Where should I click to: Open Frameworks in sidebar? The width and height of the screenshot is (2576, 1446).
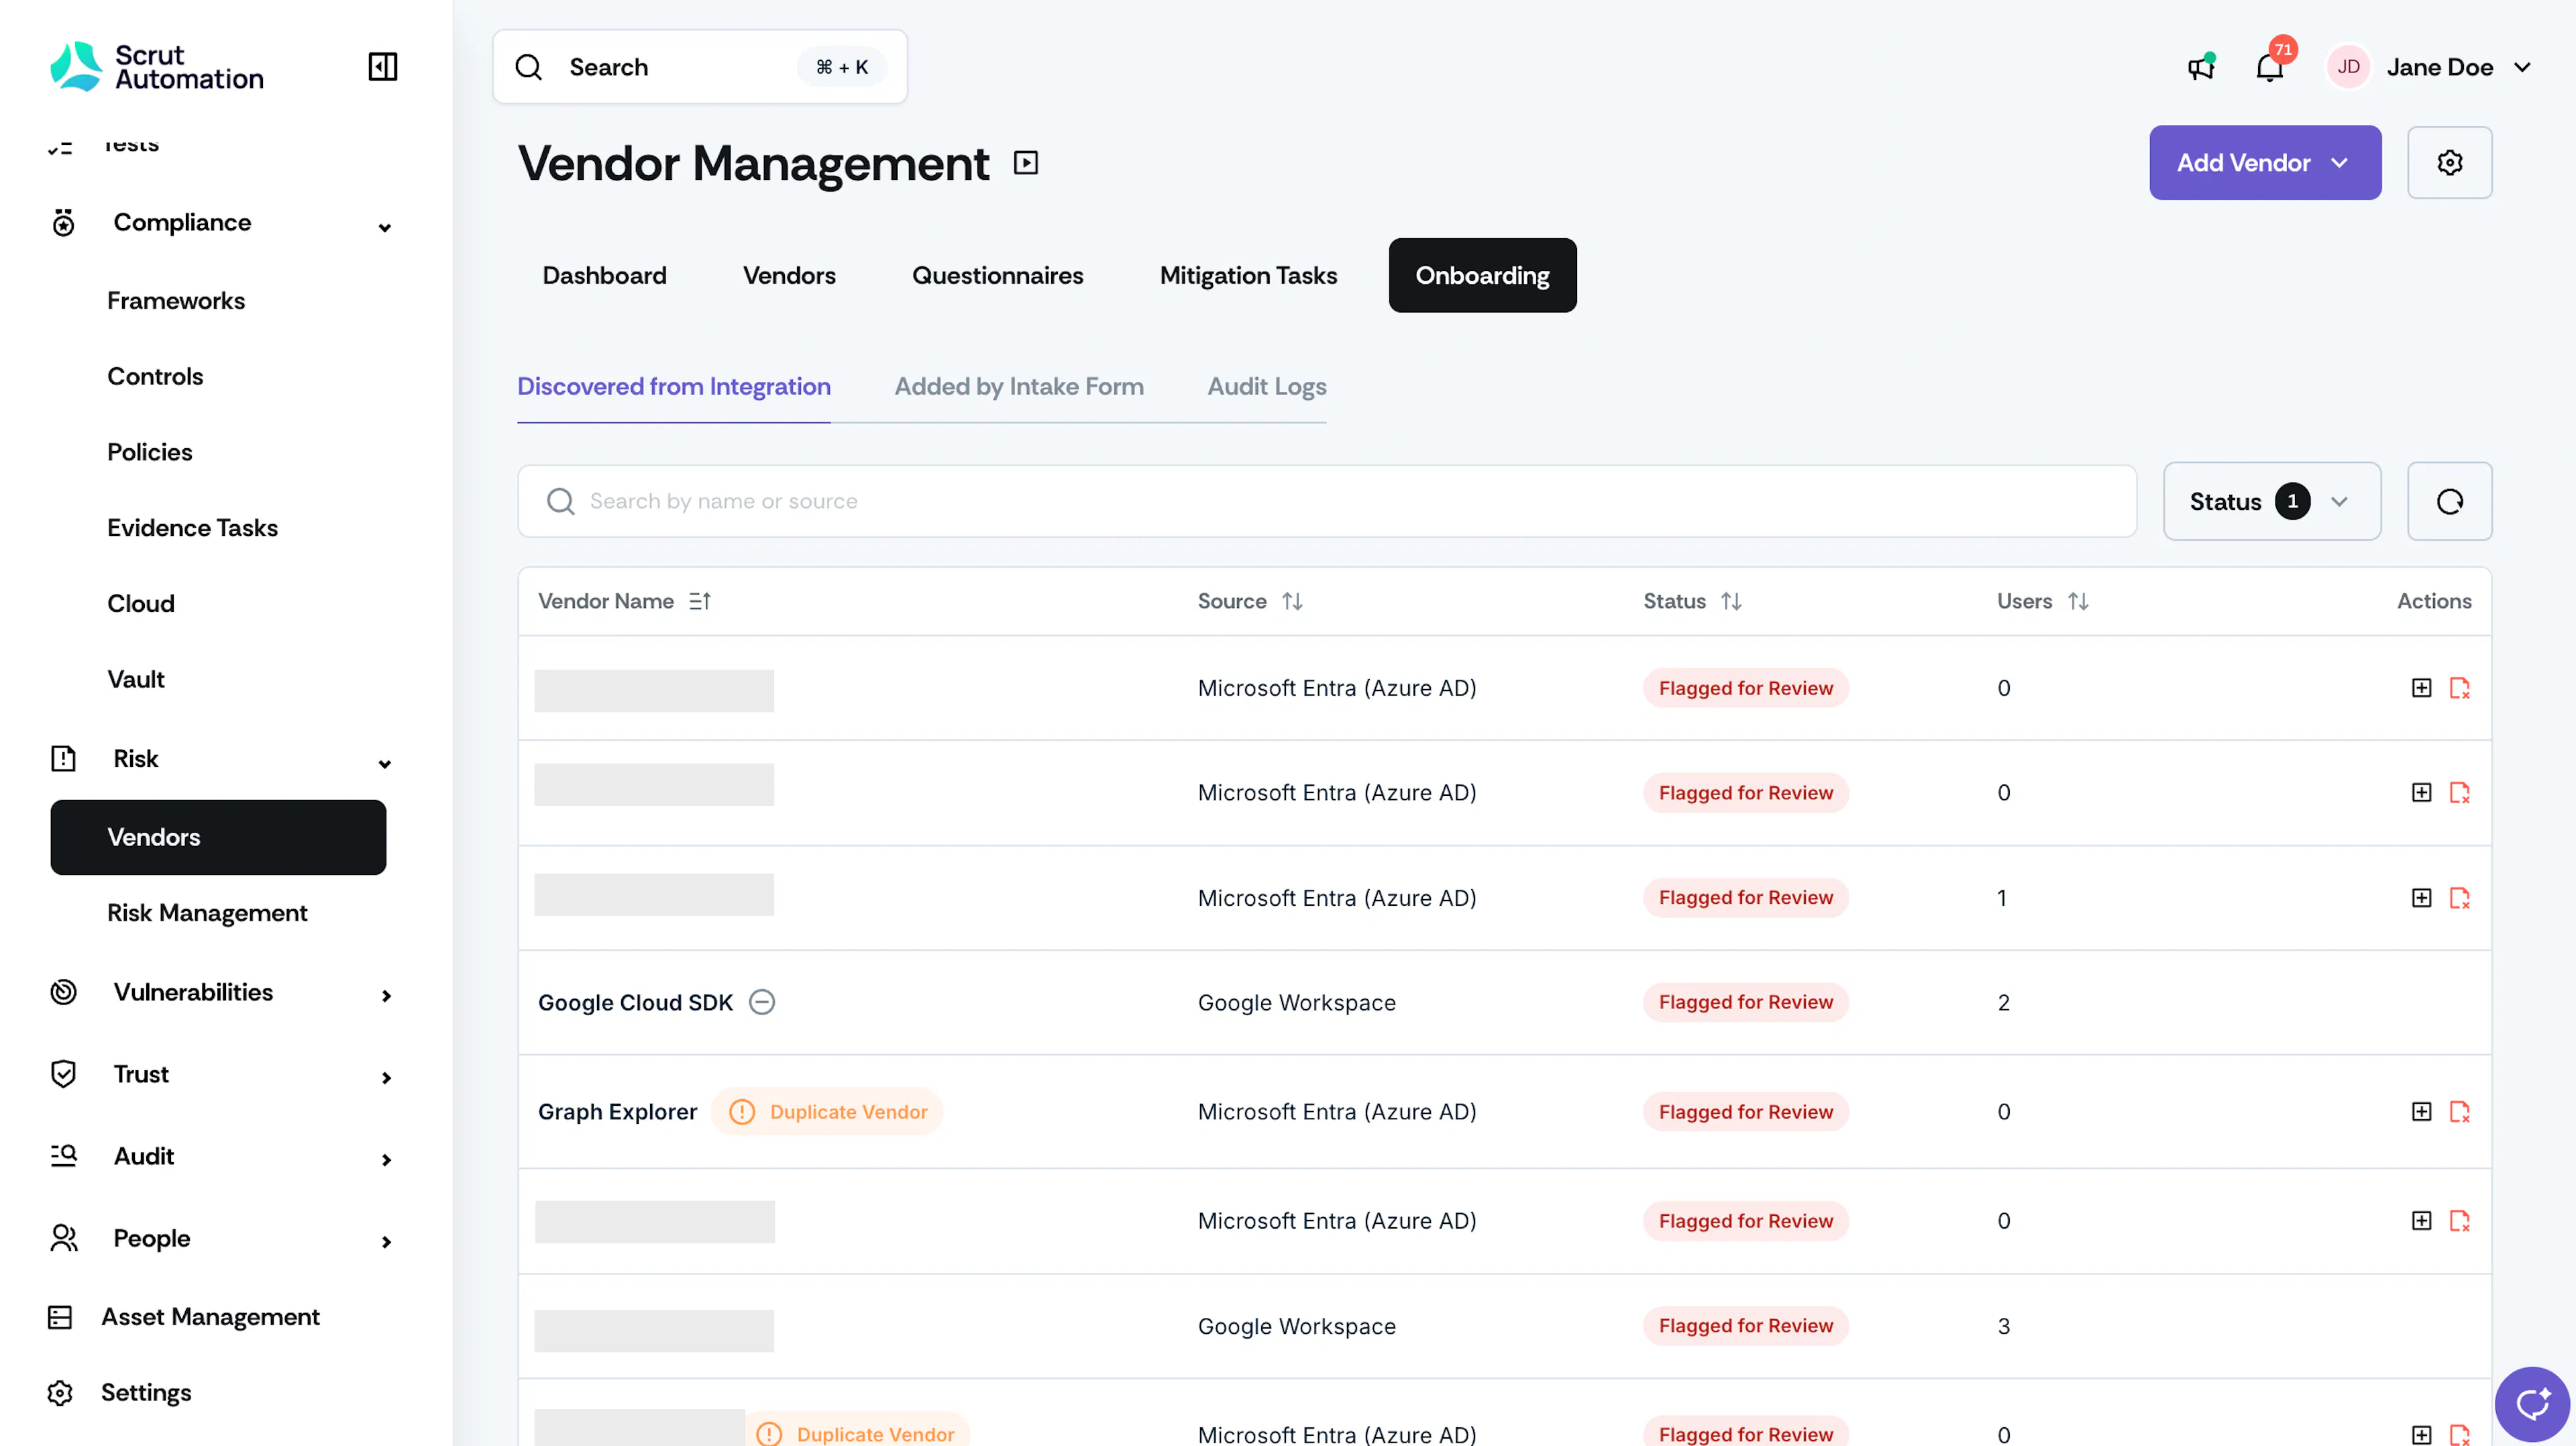pyautogui.click(x=176, y=301)
